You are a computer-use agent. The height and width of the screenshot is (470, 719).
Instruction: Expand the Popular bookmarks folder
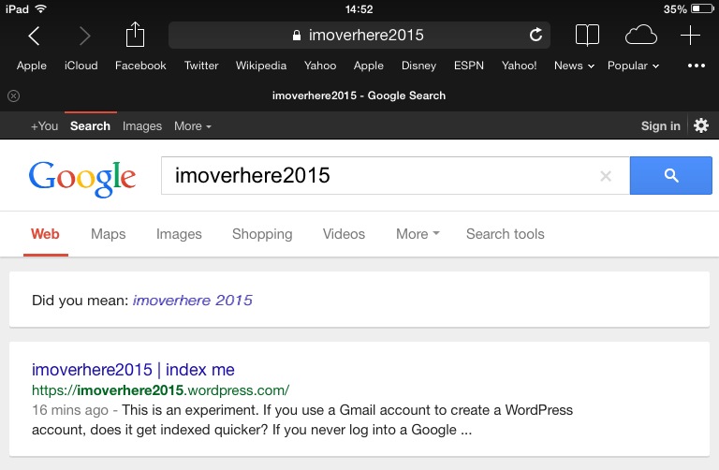pyautogui.click(x=633, y=66)
